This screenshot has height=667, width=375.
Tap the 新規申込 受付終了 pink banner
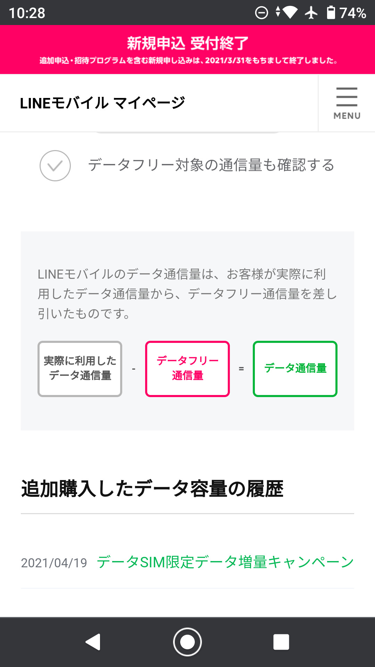(x=187, y=49)
